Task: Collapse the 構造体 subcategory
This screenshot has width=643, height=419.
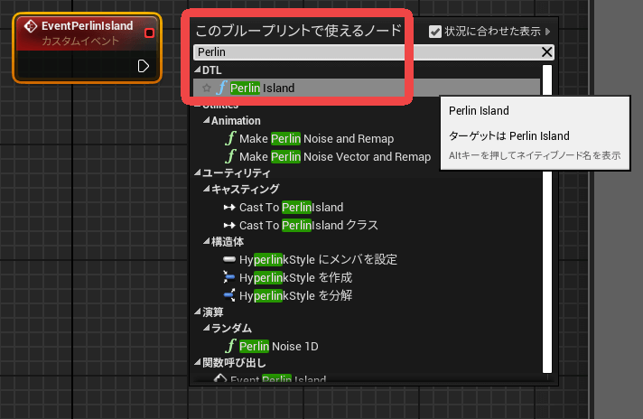Action: 205,243
